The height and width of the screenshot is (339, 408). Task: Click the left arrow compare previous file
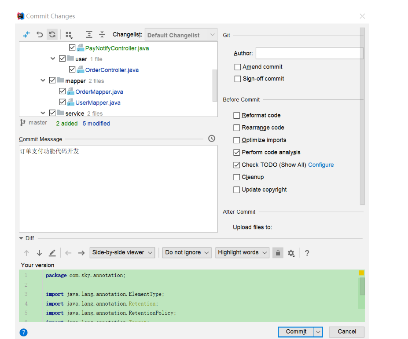point(68,253)
